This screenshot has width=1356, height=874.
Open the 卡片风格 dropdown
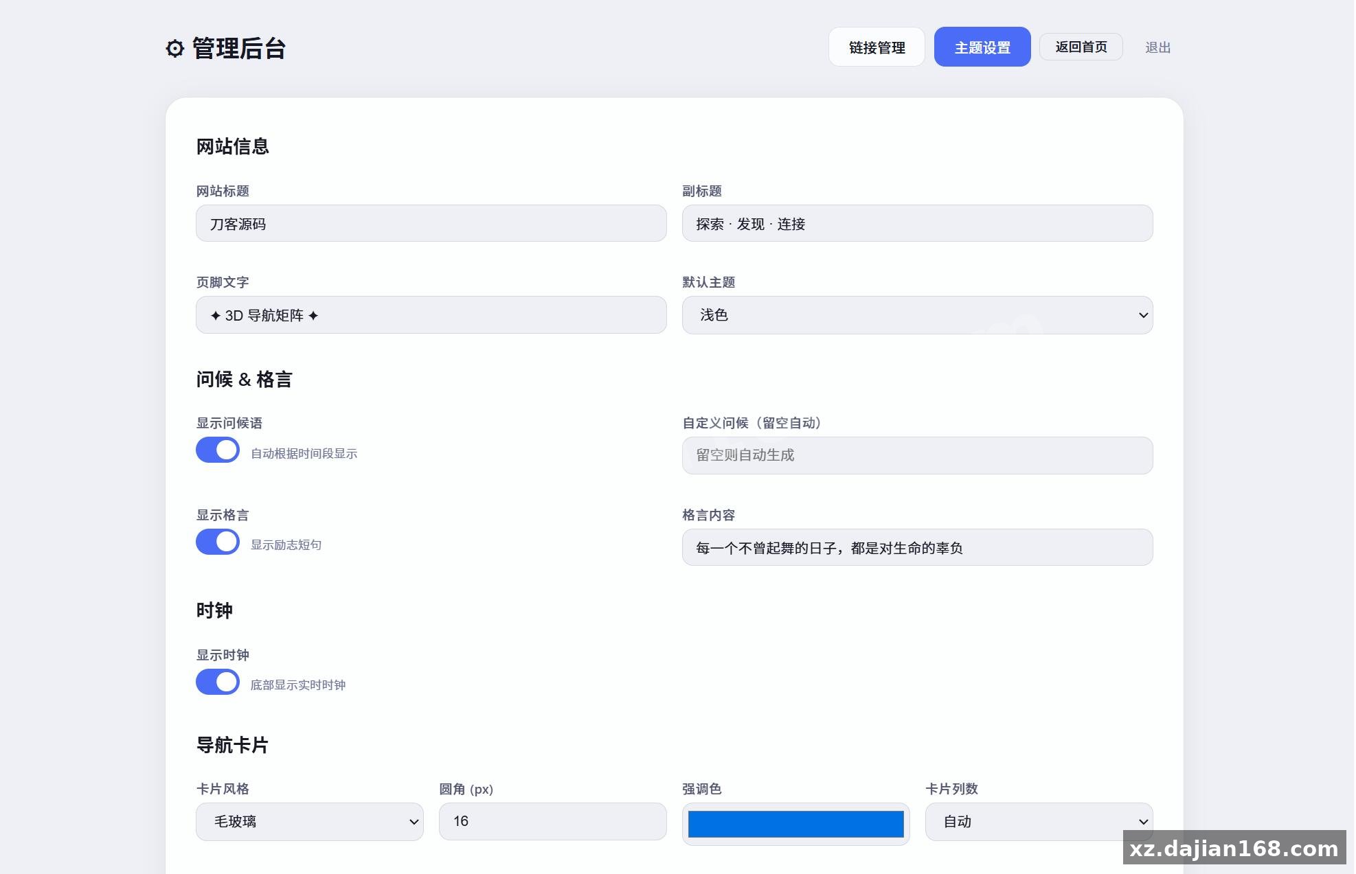point(309,822)
